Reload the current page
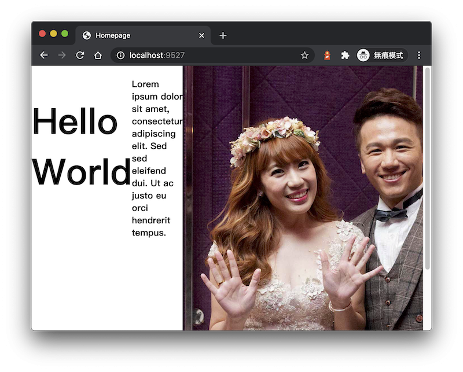This screenshot has height=372, width=463. [x=80, y=56]
